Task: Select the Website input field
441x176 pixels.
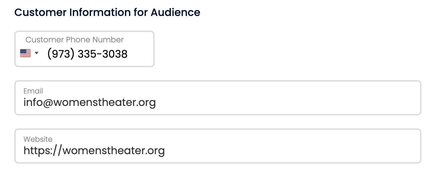Action: coord(218,146)
